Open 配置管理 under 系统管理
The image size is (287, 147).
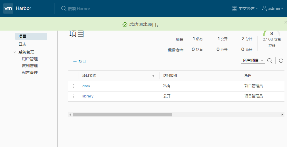pos(30,73)
